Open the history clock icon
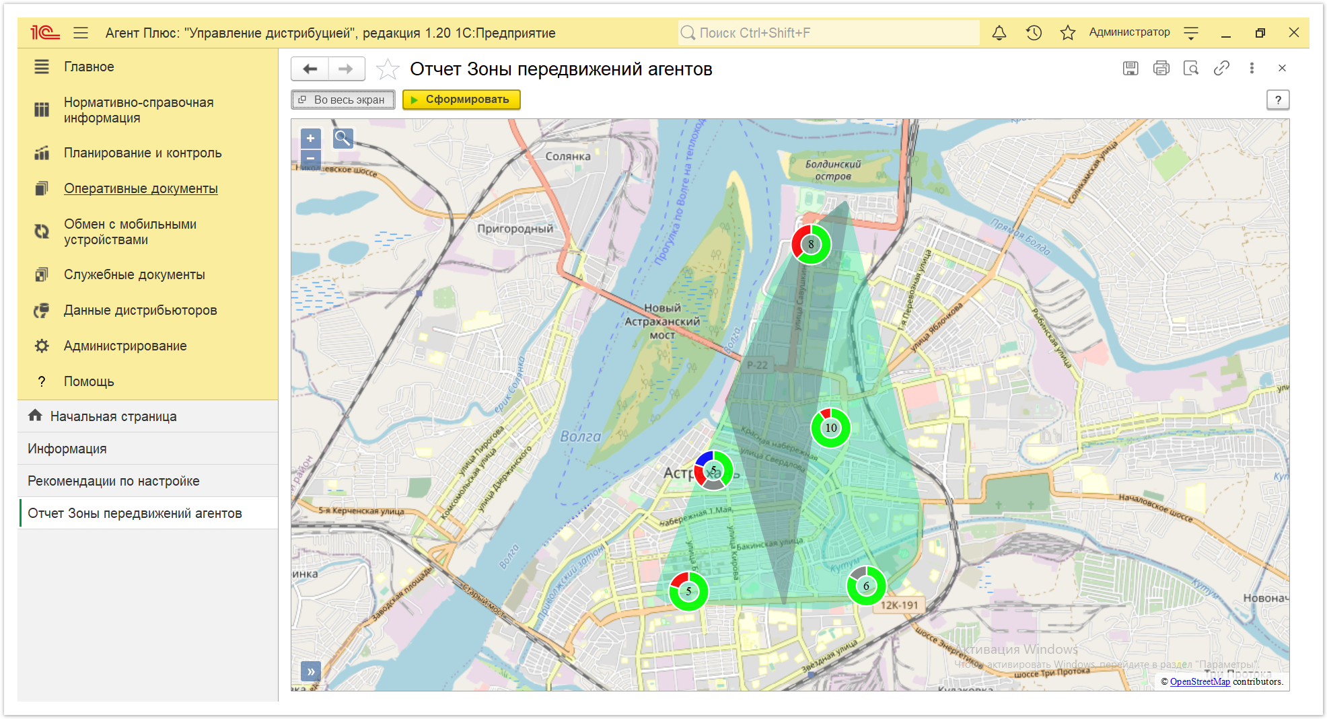This screenshot has width=1327, height=719. pos(1034,32)
